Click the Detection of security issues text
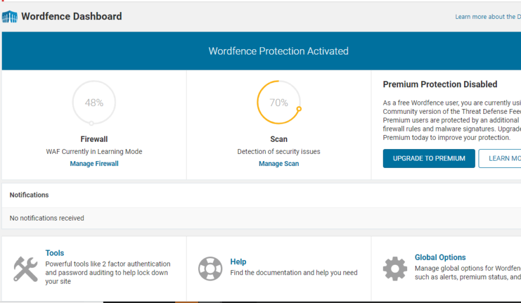The image size is (521, 303). pos(279,151)
